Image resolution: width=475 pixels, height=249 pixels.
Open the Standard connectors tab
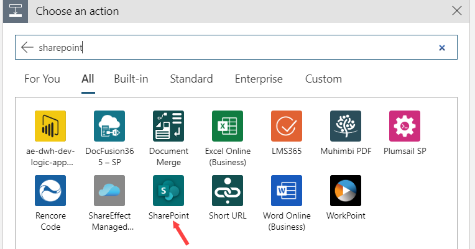191,79
